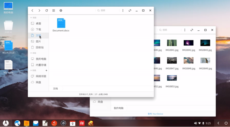Click the battery icon in the system tray
The width and height of the screenshot is (230, 127).
203,123
